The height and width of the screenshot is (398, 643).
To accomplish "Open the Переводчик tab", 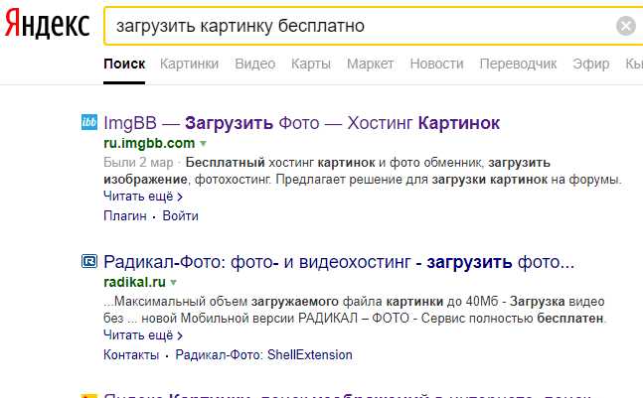I will [x=518, y=64].
